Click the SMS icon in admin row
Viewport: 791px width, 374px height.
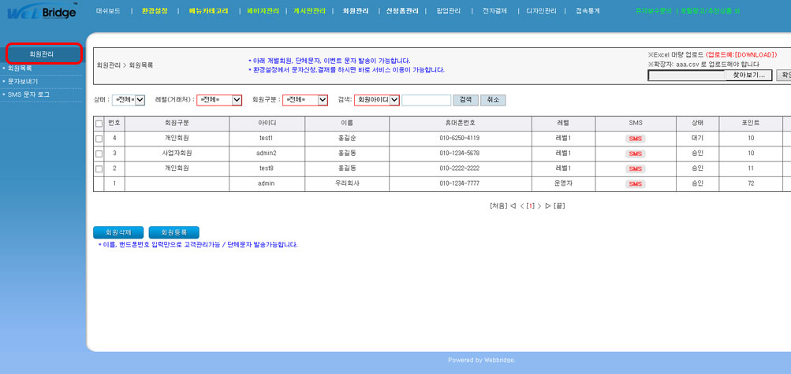[635, 183]
